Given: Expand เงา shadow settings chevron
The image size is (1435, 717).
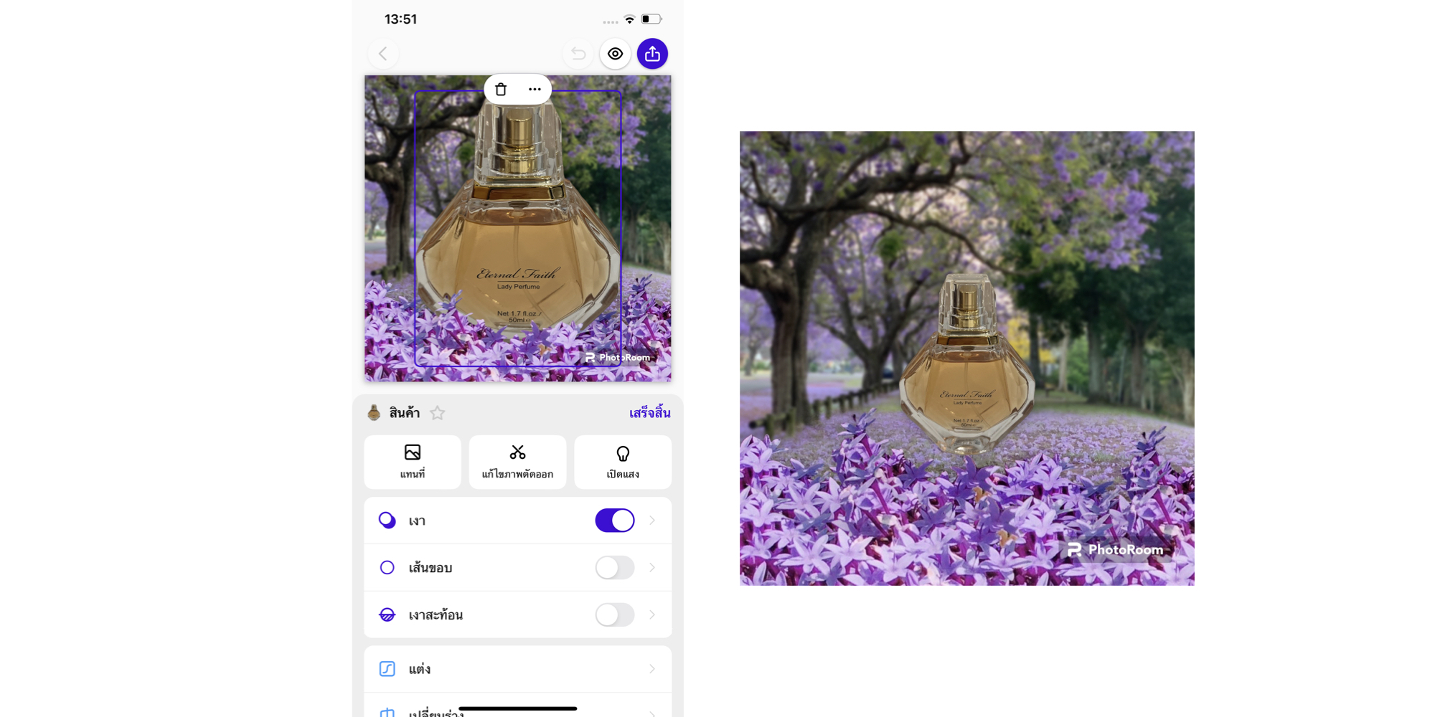Looking at the screenshot, I should click(x=652, y=521).
